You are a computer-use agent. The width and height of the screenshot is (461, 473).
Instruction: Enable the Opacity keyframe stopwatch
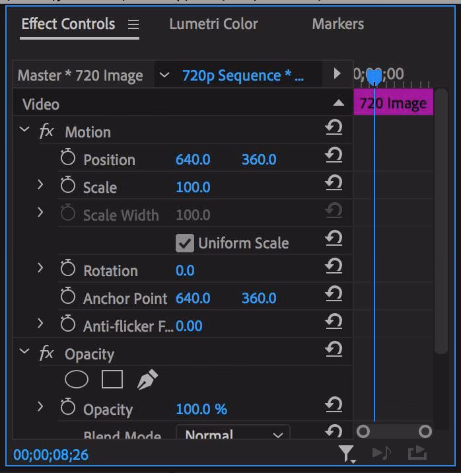coord(68,409)
